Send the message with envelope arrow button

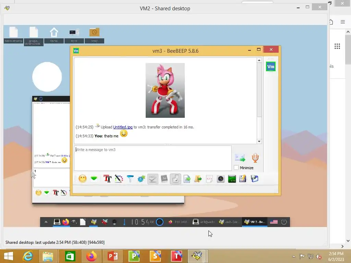pyautogui.click(x=240, y=158)
